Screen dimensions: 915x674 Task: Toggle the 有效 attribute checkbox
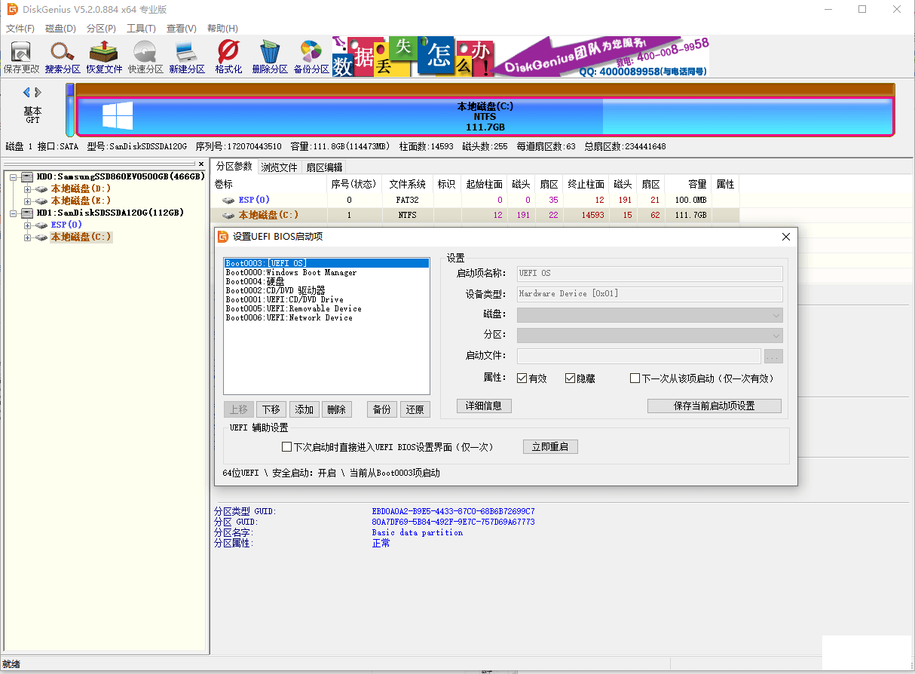click(x=522, y=378)
